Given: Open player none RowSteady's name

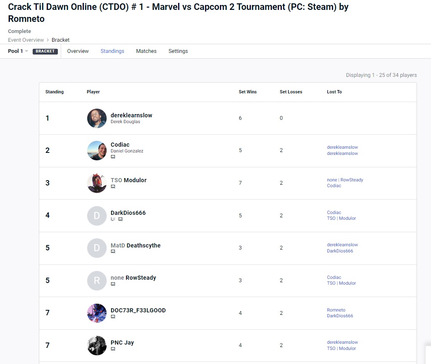Looking at the screenshot, I should 133,278.
